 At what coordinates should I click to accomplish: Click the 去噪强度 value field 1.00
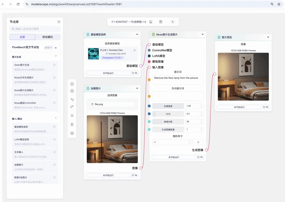click(193, 106)
